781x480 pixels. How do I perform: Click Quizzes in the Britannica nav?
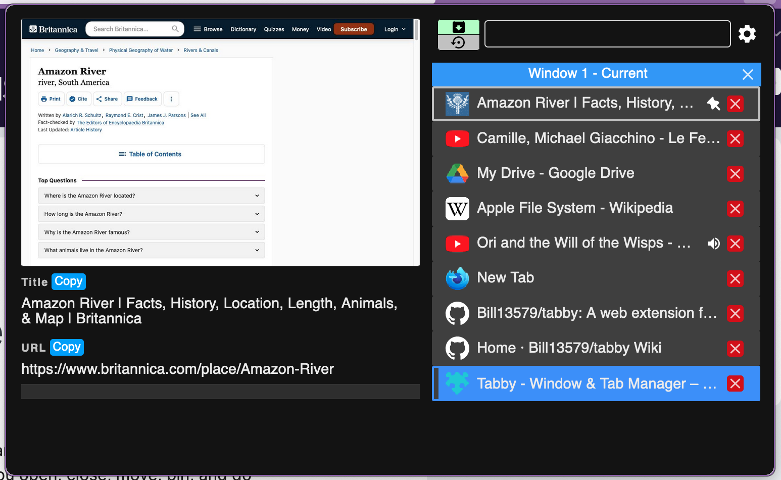[274, 29]
